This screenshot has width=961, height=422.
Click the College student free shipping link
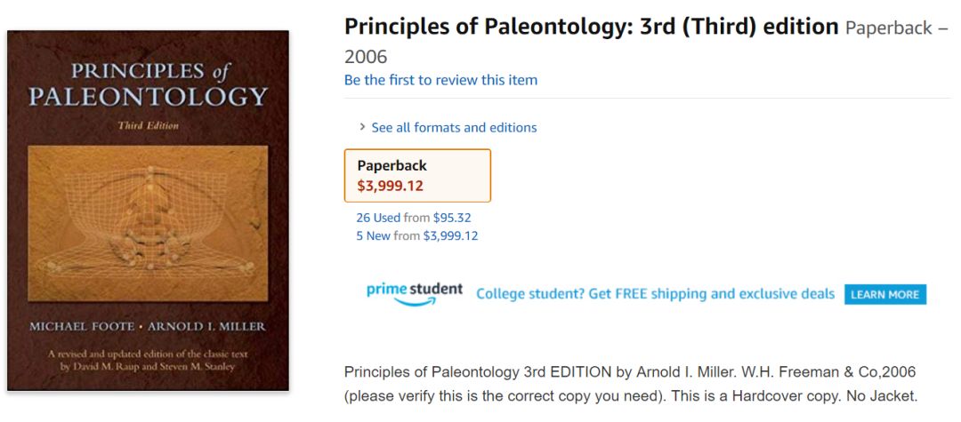655,294
